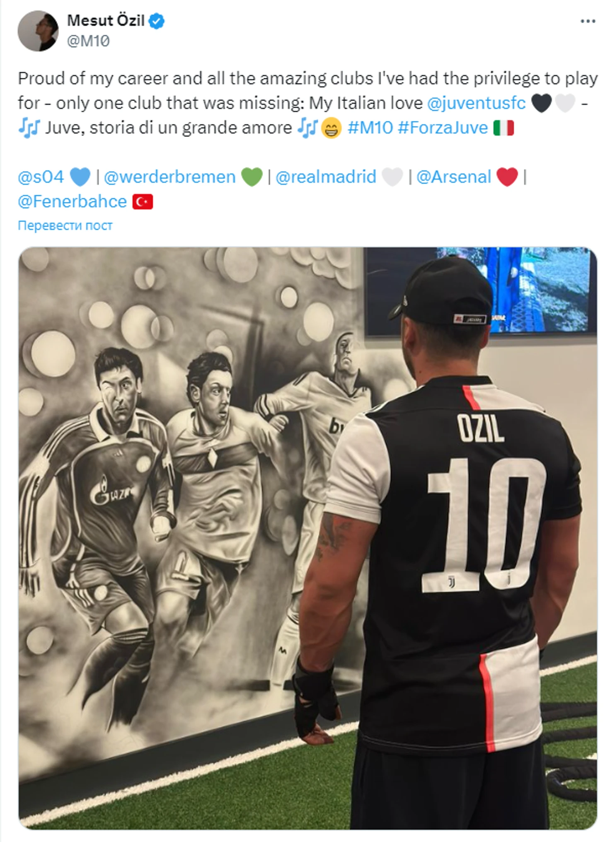Click Перевести пост to translate
Screen dimensions: 605x842
point(65,225)
